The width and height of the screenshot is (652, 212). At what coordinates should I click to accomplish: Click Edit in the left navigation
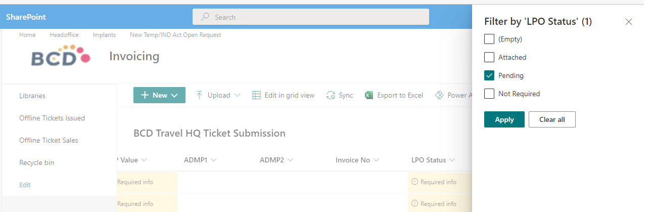25,185
